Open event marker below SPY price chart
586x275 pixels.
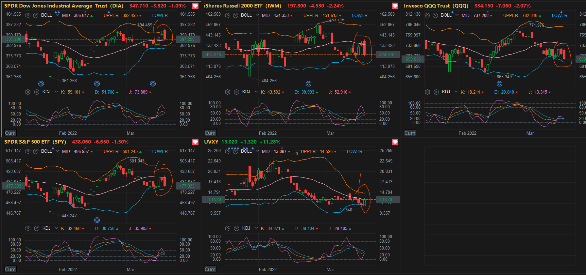tap(97, 220)
